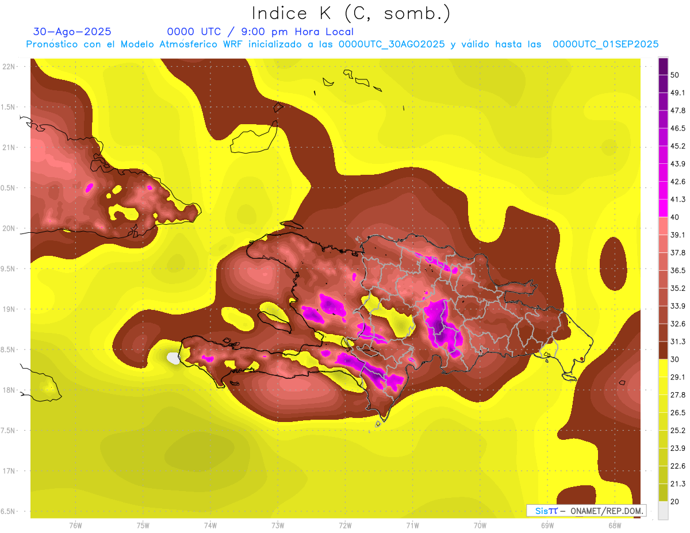Click the 71W longitude label
This screenshot has height=533, width=690.
tap(412, 526)
